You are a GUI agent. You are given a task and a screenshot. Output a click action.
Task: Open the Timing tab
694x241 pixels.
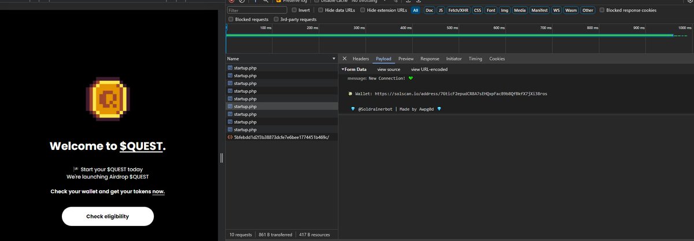point(475,59)
